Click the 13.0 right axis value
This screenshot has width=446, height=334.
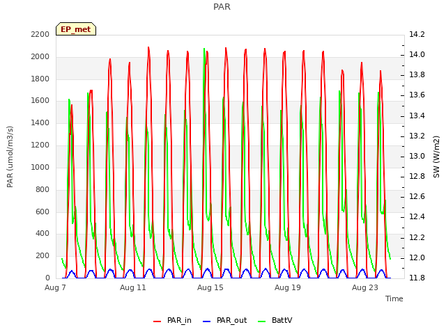point(417,156)
